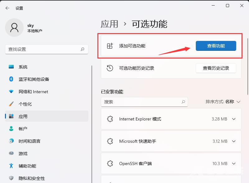This screenshot has height=183, width=249.
Task: Click the 3.28 MB size value
Action: coord(219,119)
